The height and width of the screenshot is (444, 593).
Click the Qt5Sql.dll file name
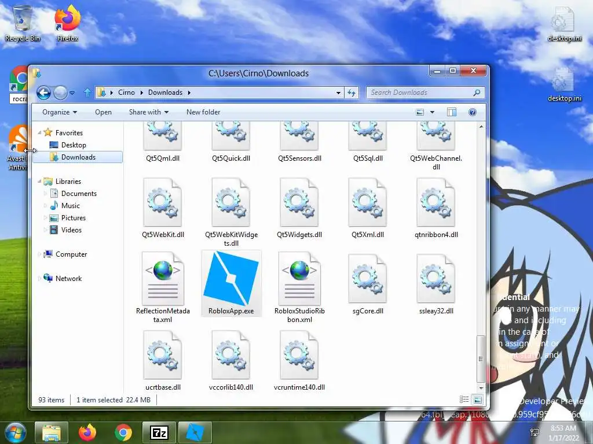tap(368, 158)
